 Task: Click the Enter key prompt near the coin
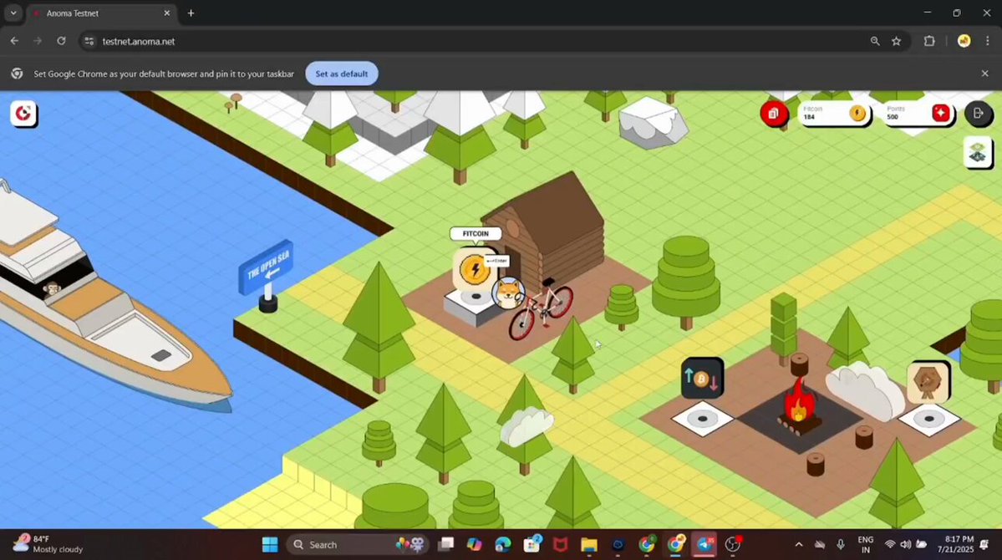[x=496, y=261]
